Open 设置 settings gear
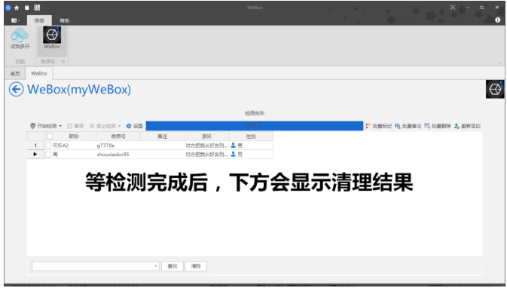 (x=135, y=126)
